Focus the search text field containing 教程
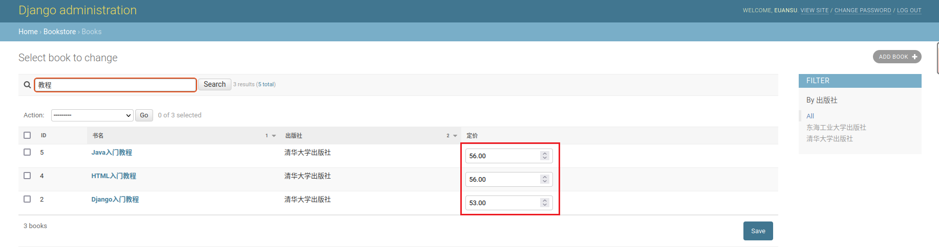This screenshot has height=247, width=939. point(115,85)
